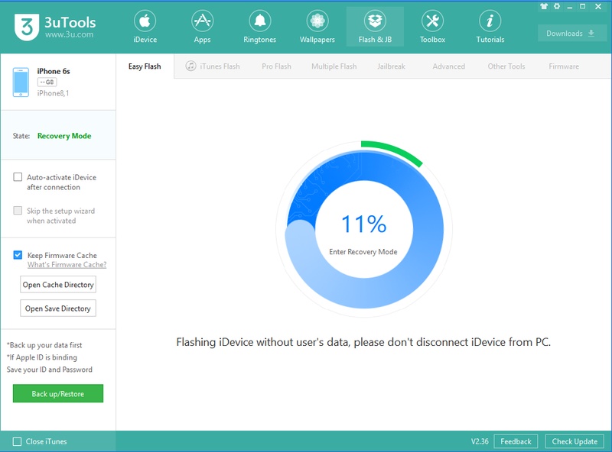This screenshot has height=452, width=612.
Task: Click Open Save Directory button
Action: tap(58, 308)
